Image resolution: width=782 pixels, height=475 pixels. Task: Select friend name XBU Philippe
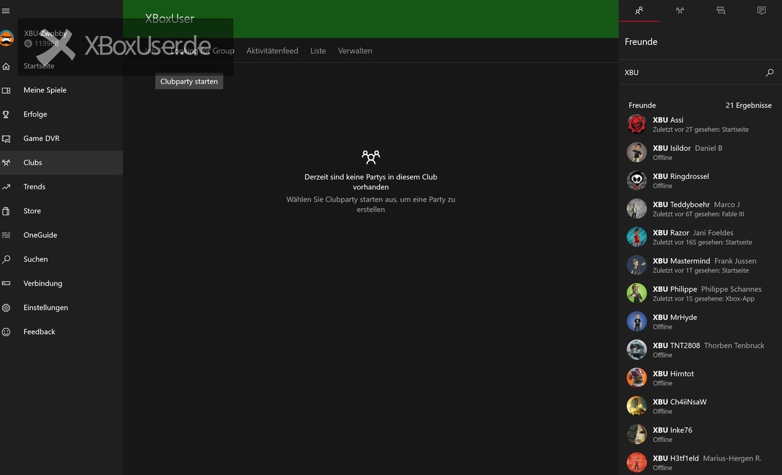[x=674, y=289]
